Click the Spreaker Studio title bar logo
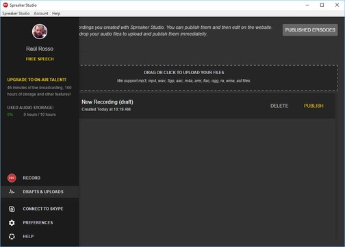Screen dimensions: 345x247 click(5, 5)
